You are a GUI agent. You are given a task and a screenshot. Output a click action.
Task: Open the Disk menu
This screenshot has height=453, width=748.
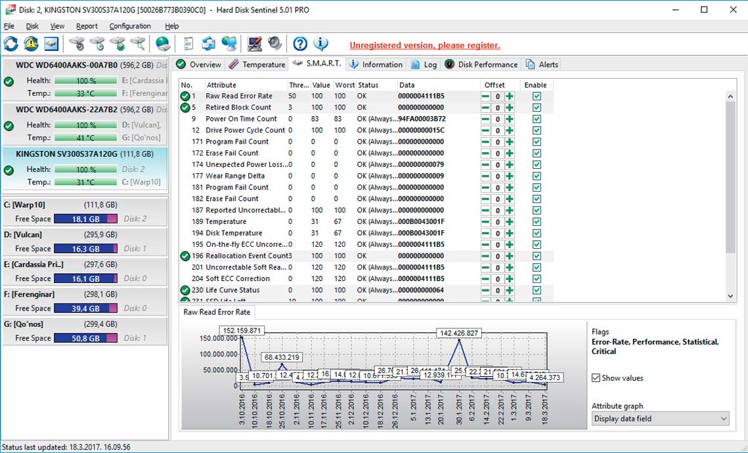(32, 26)
